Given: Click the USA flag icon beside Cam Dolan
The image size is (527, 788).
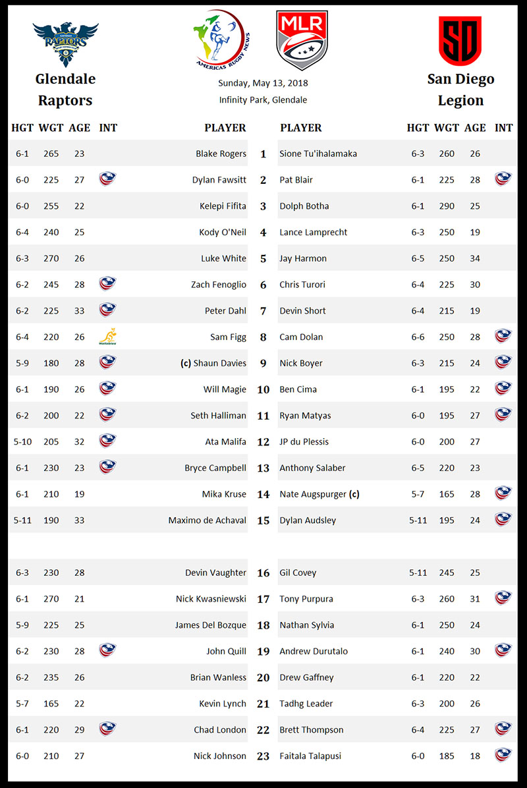Looking at the screenshot, I should tap(503, 337).
